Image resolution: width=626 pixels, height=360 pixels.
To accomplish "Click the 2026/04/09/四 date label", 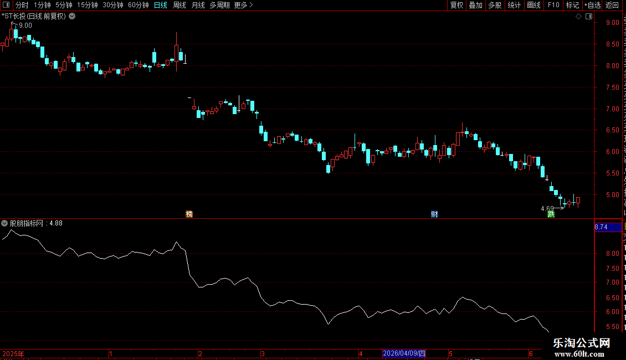I will (404, 353).
